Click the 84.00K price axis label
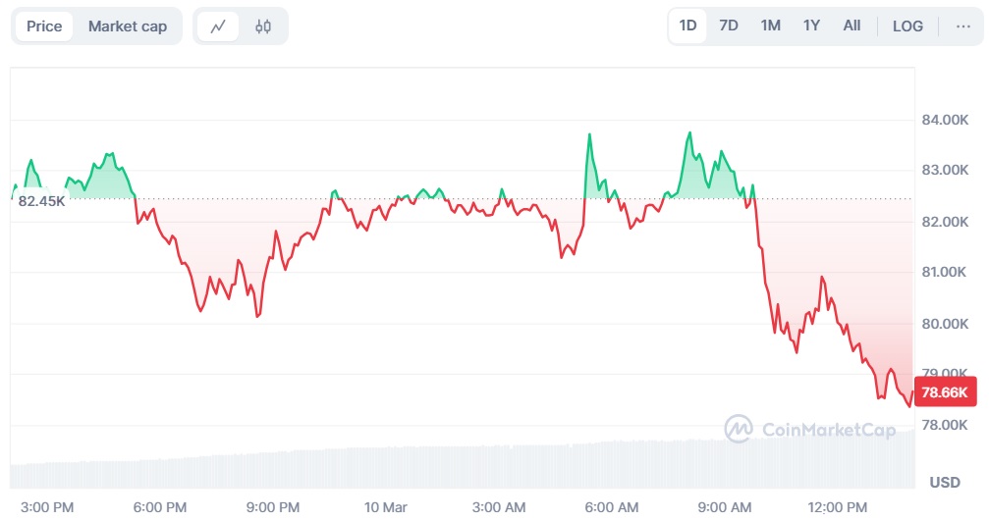 click(943, 120)
